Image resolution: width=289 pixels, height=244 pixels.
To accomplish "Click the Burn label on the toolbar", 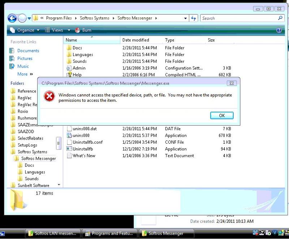I will pyautogui.click(x=87, y=30).
